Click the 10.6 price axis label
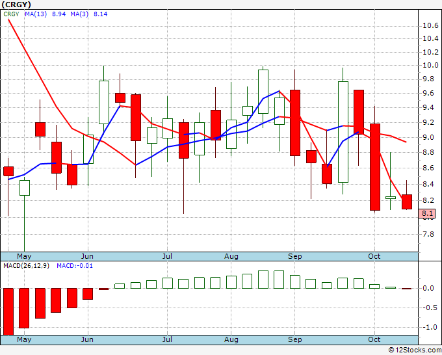442x355 pixels. [x=430, y=26]
